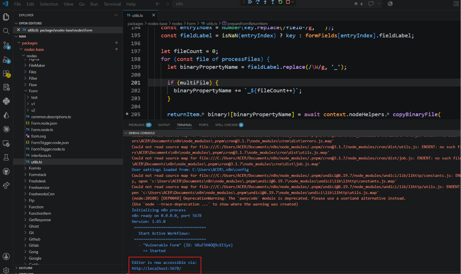The image size is (461, 274).
Task: Open Extensions view with warning badge
Action: (x=6, y=73)
